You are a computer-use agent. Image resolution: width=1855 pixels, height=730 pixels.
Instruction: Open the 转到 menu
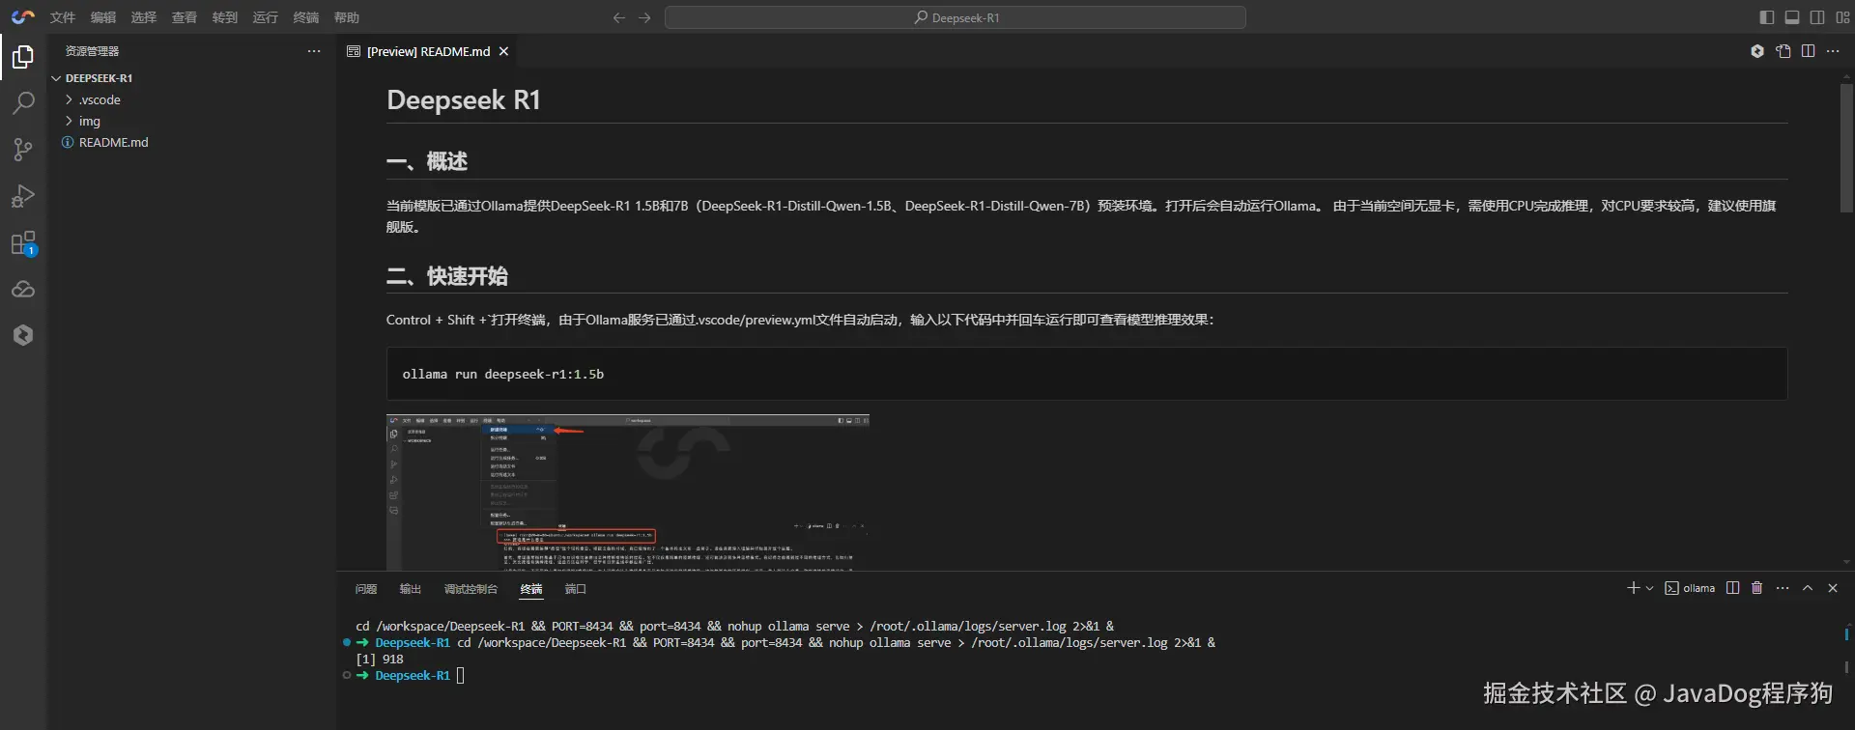pyautogui.click(x=225, y=17)
